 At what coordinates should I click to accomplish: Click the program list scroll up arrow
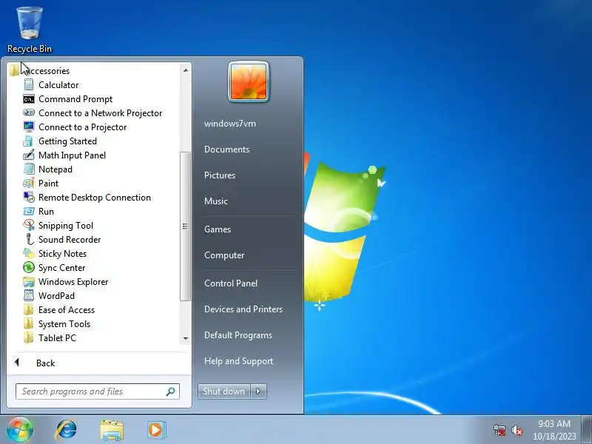point(186,70)
